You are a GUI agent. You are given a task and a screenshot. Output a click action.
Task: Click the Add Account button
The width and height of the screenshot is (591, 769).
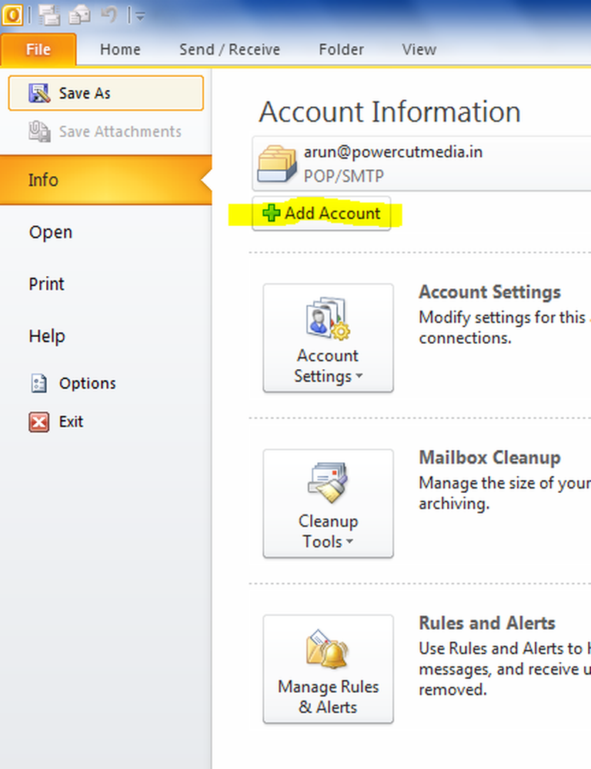coord(322,213)
